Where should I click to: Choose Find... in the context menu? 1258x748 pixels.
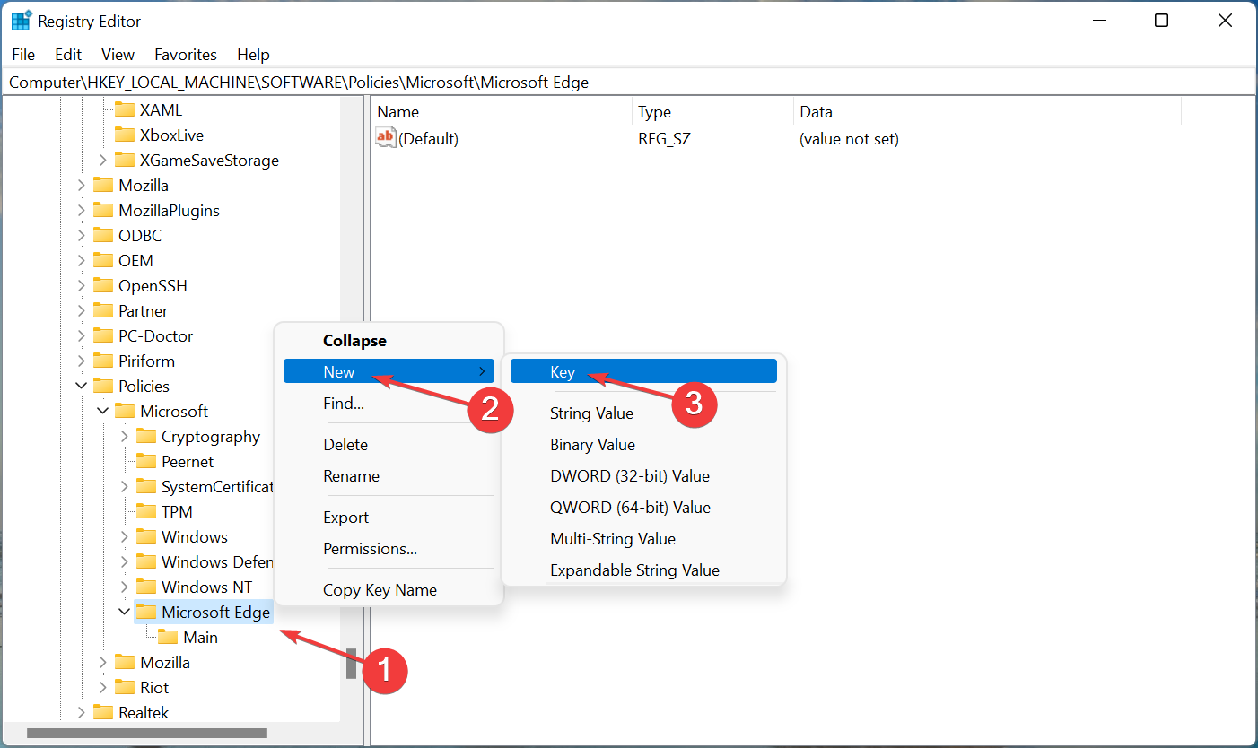click(x=389, y=404)
